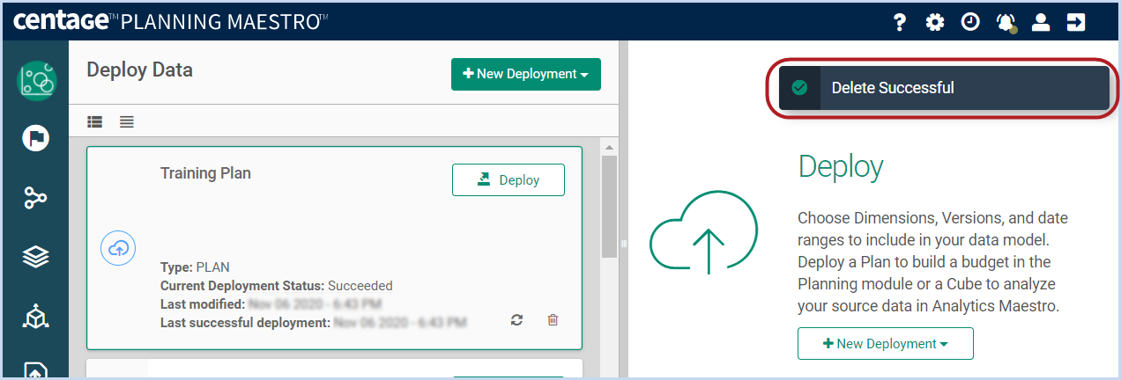Open green New Deployment dropdown
1121x380 pixels.
[526, 74]
